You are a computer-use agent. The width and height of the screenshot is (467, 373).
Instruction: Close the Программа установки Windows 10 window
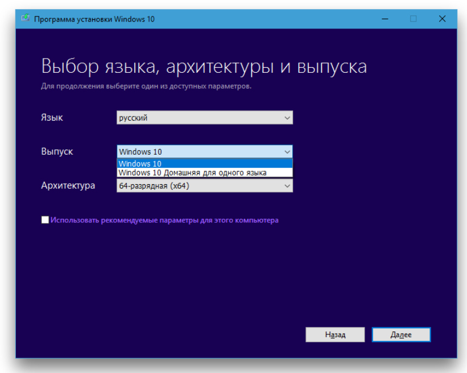[x=442, y=19]
